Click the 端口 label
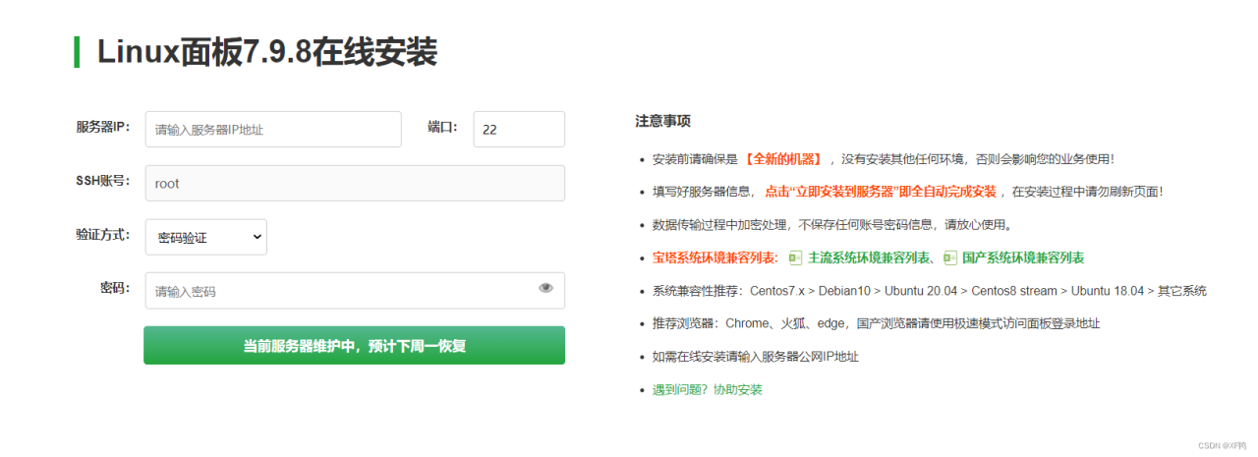This screenshot has width=1258, height=457. [442, 127]
